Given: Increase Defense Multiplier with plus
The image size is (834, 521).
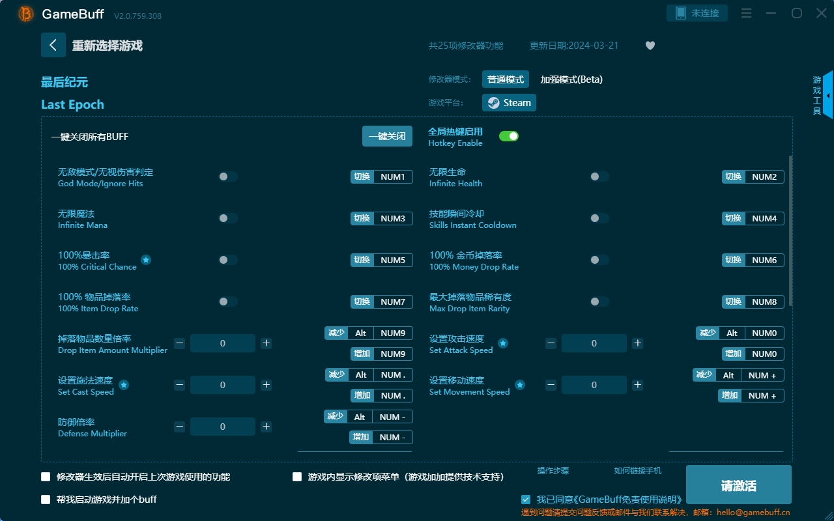Looking at the screenshot, I should (266, 427).
